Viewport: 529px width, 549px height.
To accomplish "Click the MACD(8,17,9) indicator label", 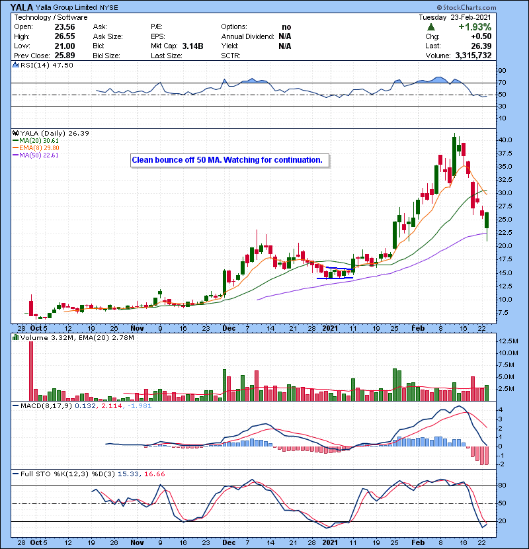I will (x=46, y=406).
